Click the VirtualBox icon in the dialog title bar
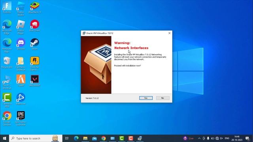The height and width of the screenshot is (142, 253). (84, 33)
